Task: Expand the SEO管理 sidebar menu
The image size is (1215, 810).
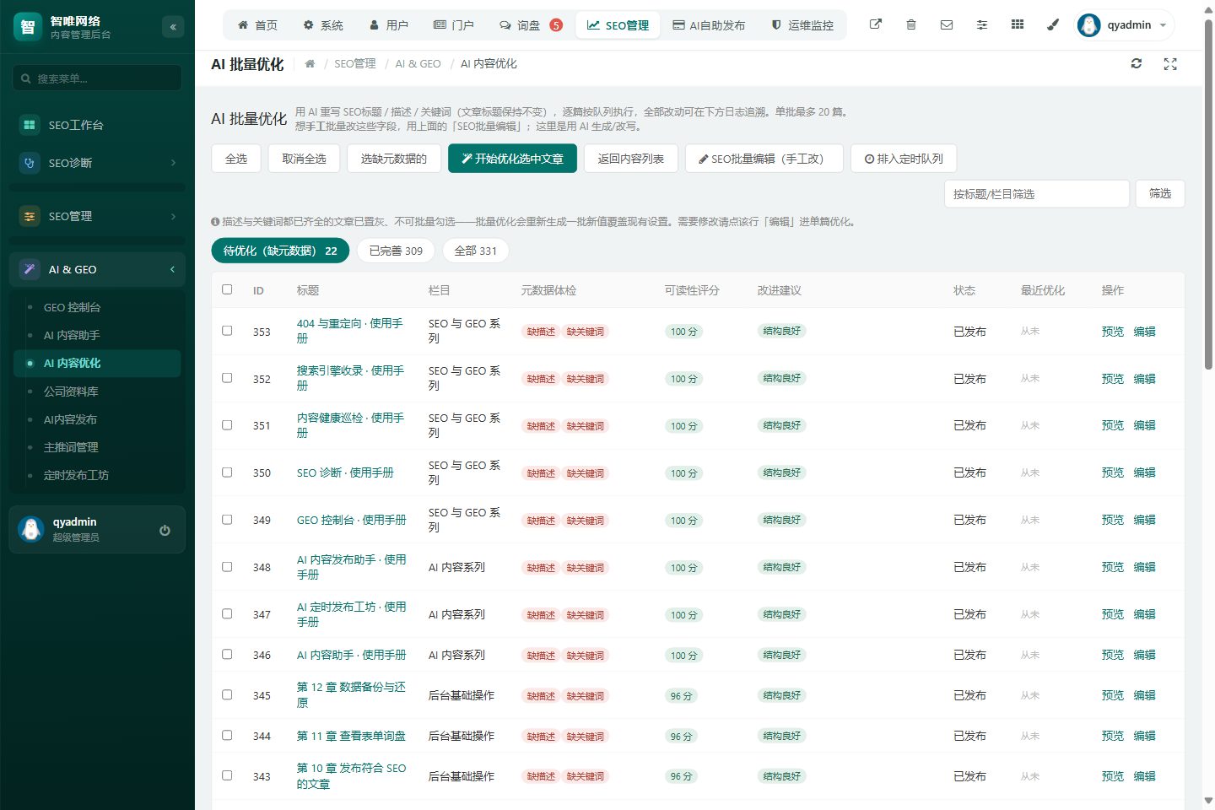Action: [97, 216]
